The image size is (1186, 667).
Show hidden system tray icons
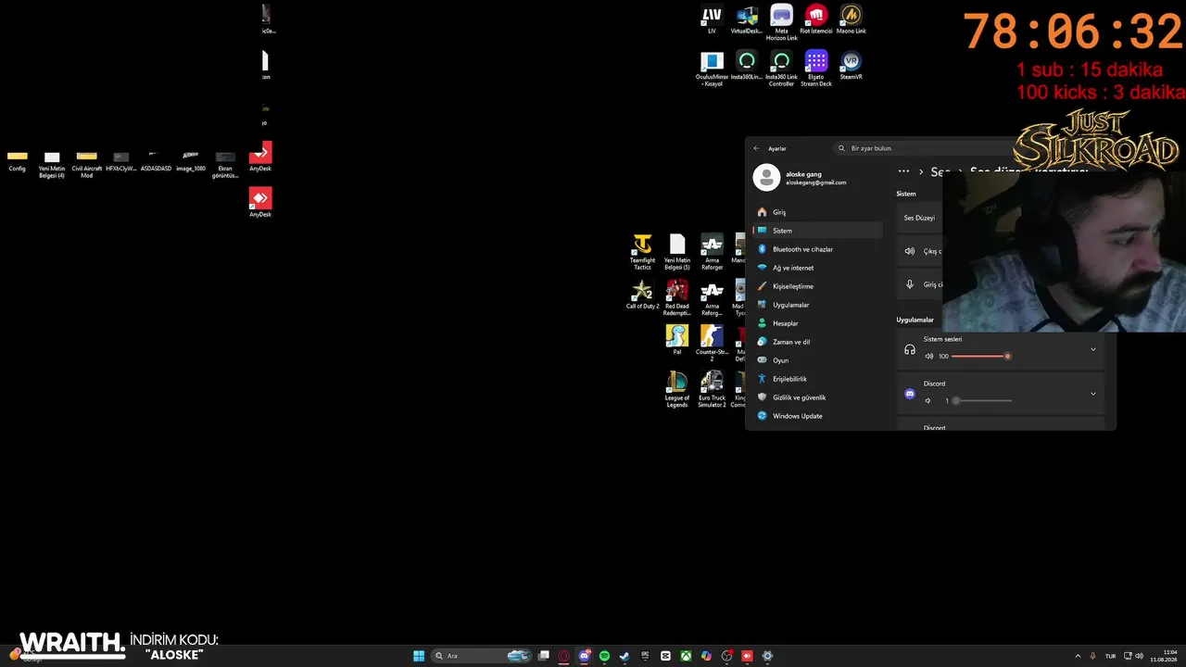point(1078,656)
